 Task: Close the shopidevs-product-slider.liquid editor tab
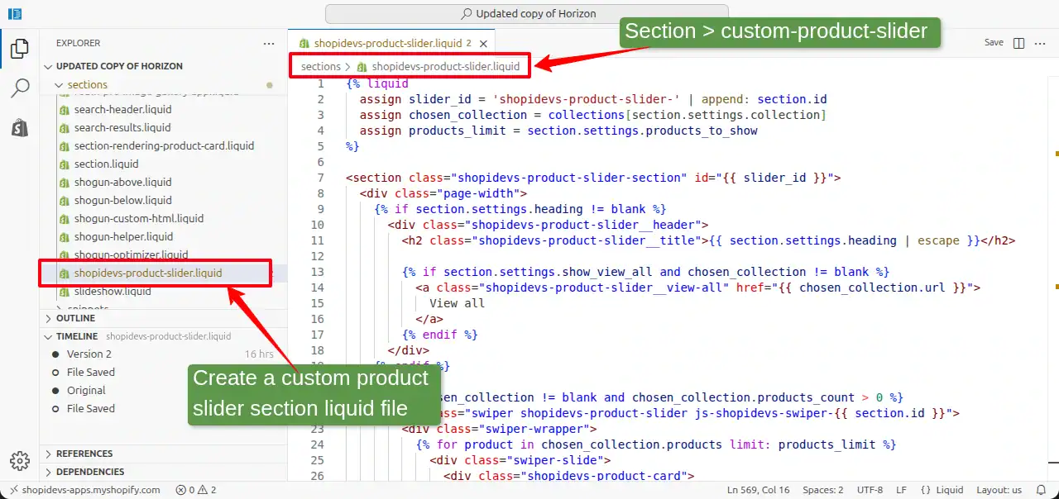(x=484, y=43)
